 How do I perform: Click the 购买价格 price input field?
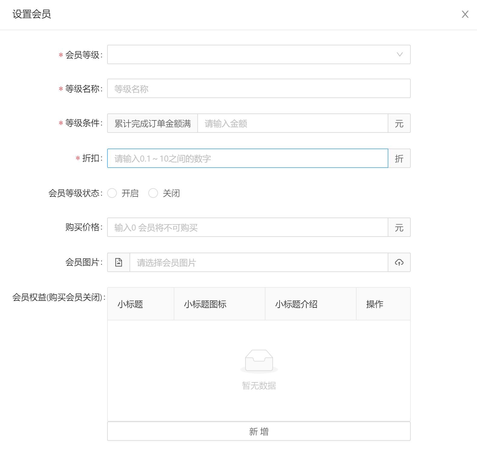coord(247,227)
